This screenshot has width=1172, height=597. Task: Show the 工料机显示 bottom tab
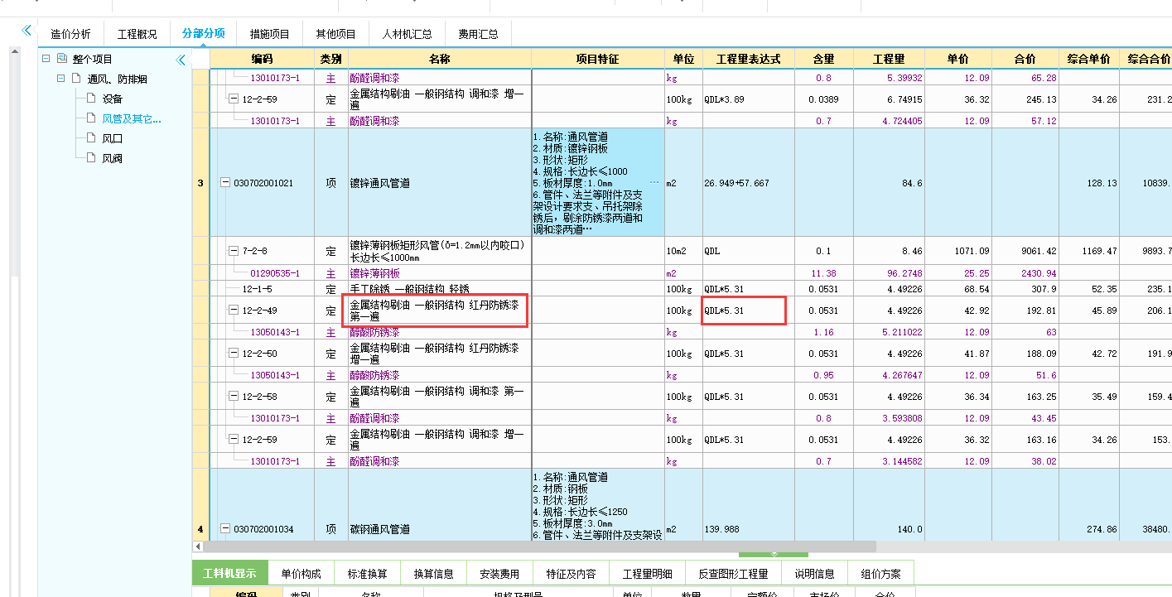(x=229, y=573)
